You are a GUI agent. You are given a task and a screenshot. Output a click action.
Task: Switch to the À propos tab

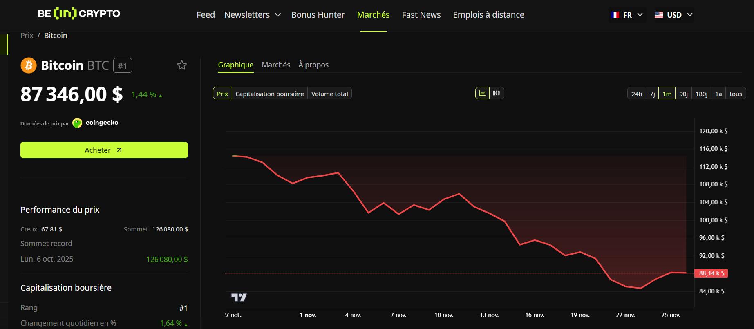click(313, 65)
